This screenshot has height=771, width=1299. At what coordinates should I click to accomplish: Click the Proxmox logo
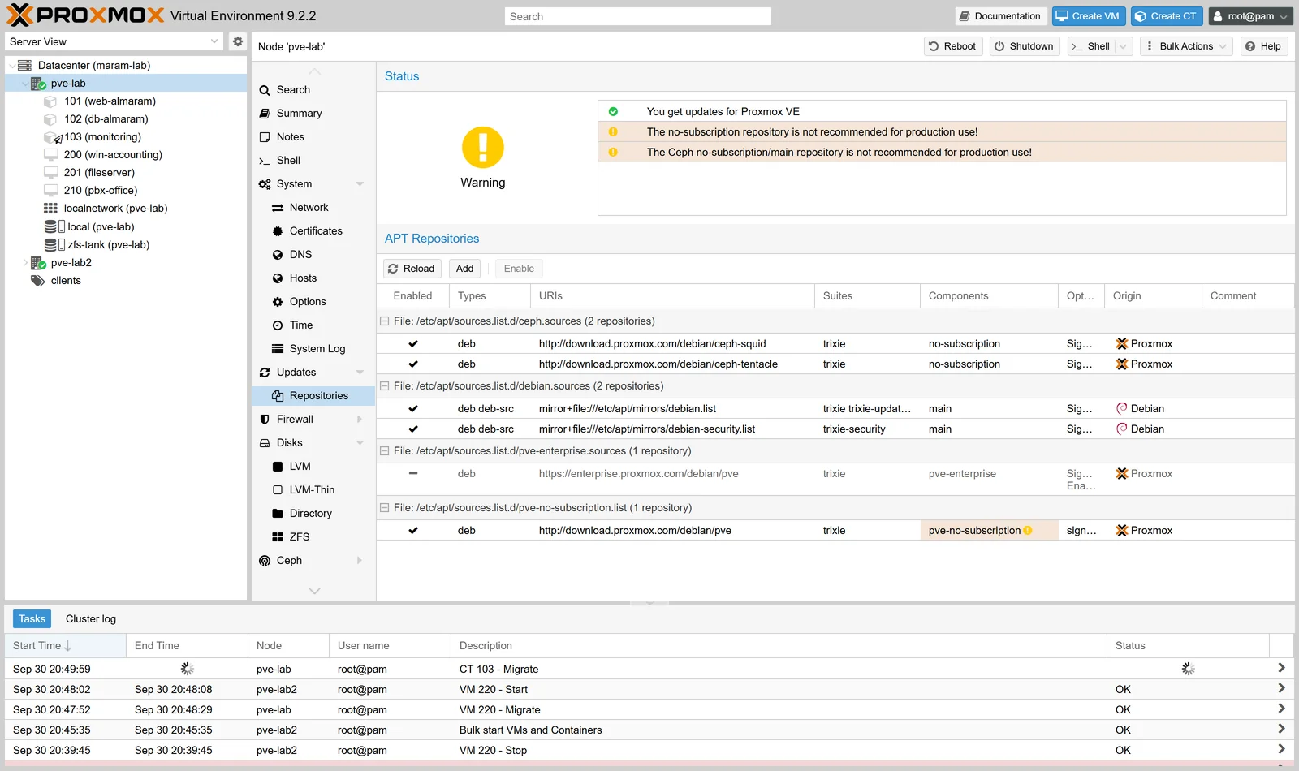click(x=86, y=15)
